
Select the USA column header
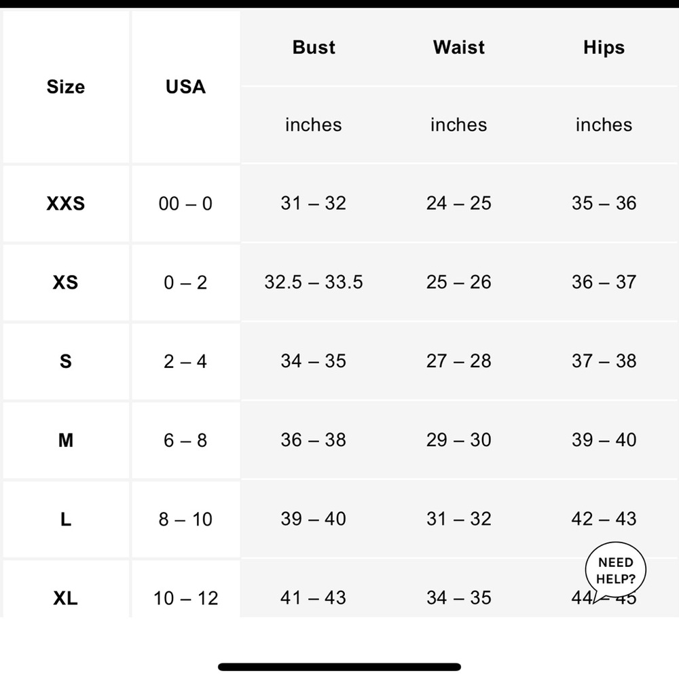click(x=185, y=87)
